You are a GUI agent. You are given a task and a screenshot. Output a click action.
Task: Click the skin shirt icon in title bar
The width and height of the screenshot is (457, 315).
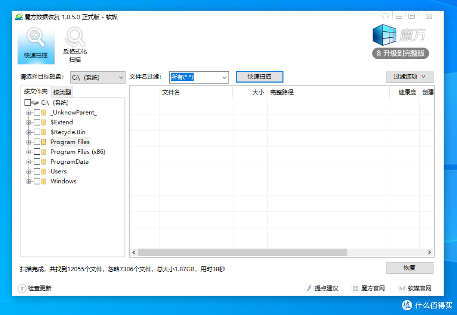point(385,16)
